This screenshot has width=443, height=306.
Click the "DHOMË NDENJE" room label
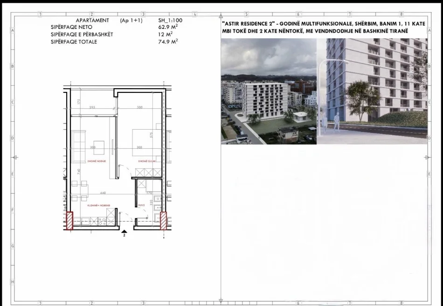coord(97,161)
